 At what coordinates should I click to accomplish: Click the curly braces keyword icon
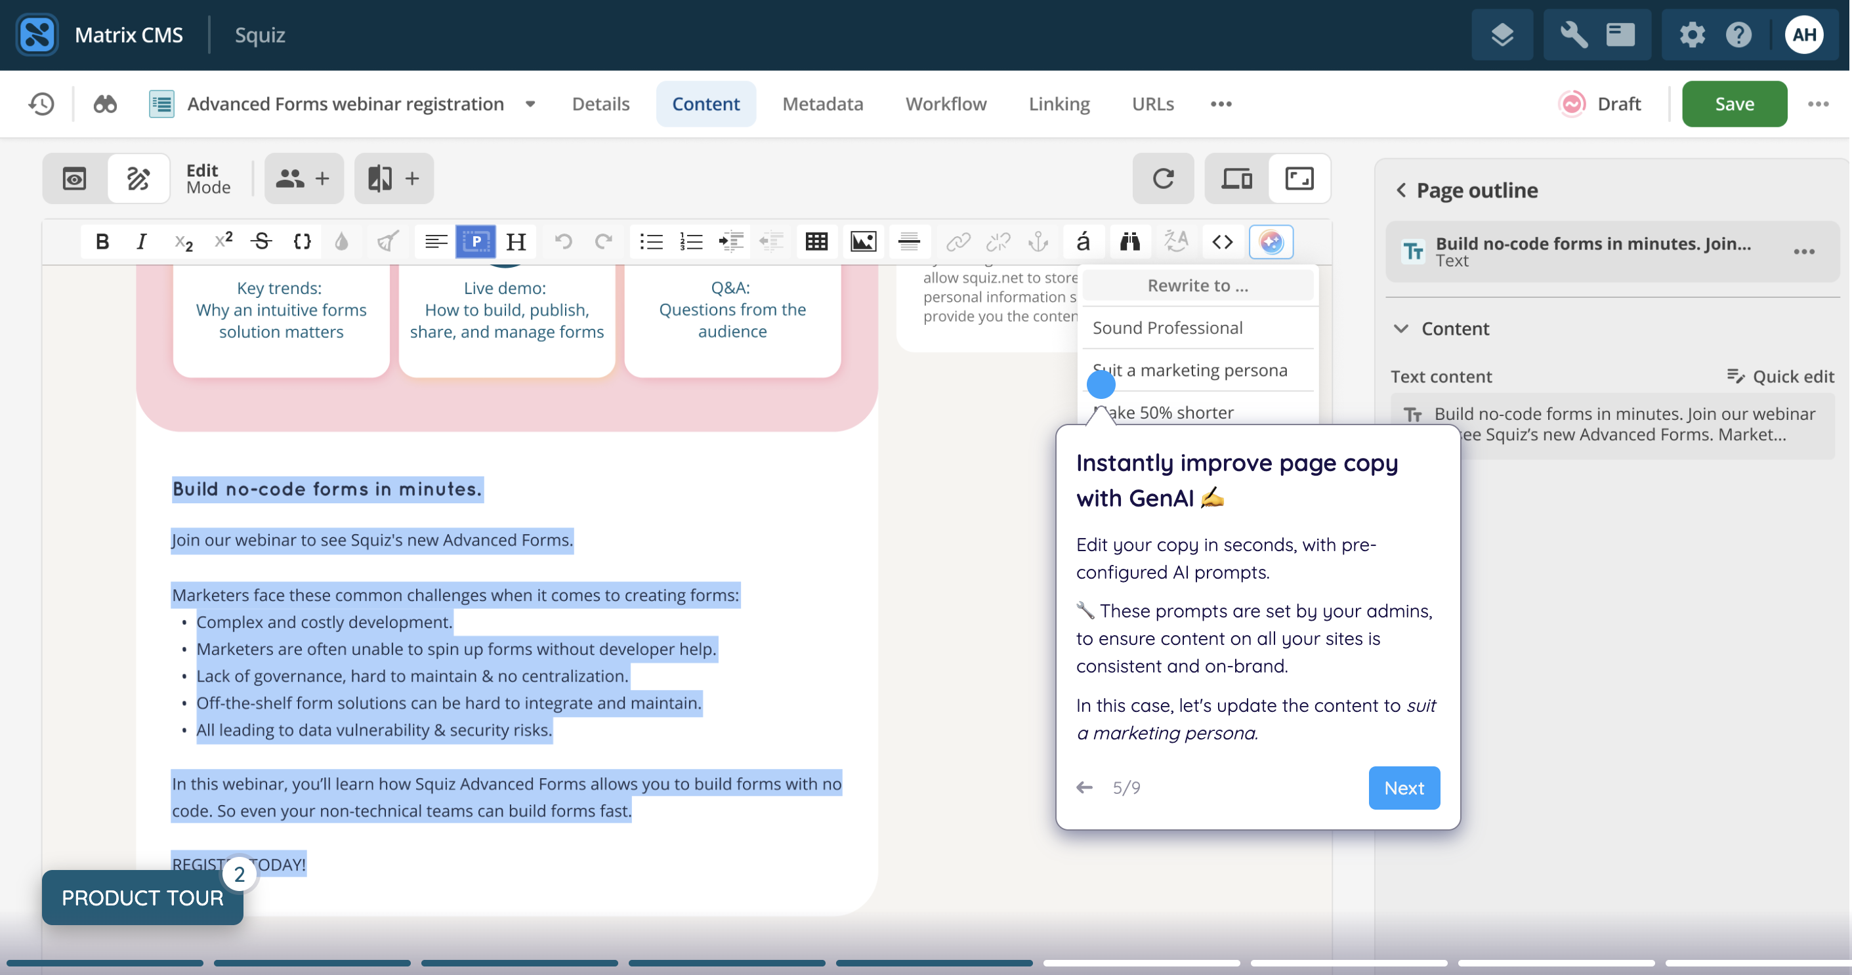(x=303, y=241)
